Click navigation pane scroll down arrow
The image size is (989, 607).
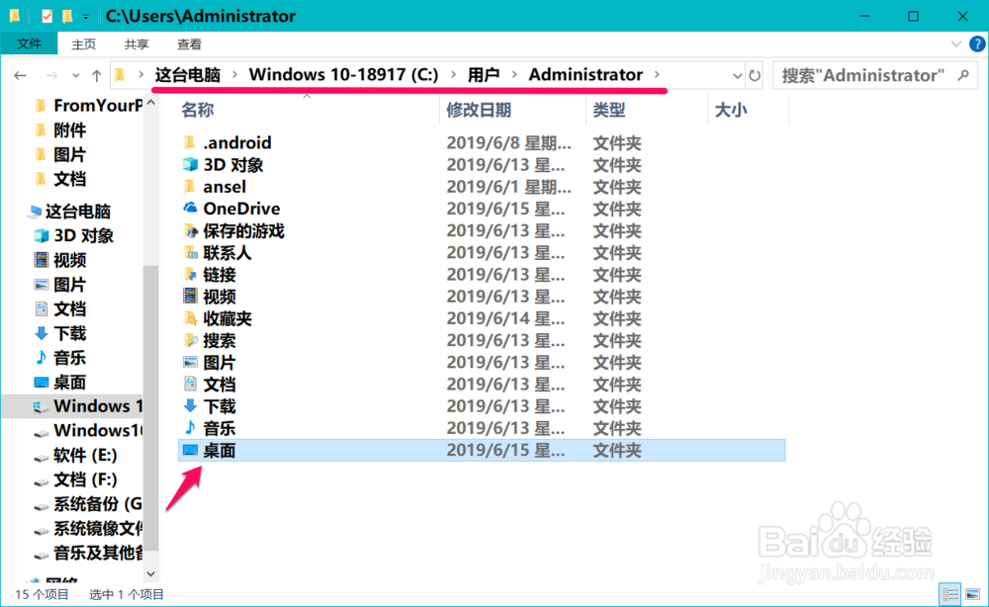(150, 573)
